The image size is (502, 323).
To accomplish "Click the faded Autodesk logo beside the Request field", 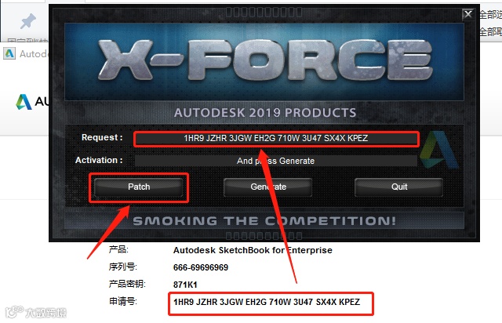I will coord(439,149).
